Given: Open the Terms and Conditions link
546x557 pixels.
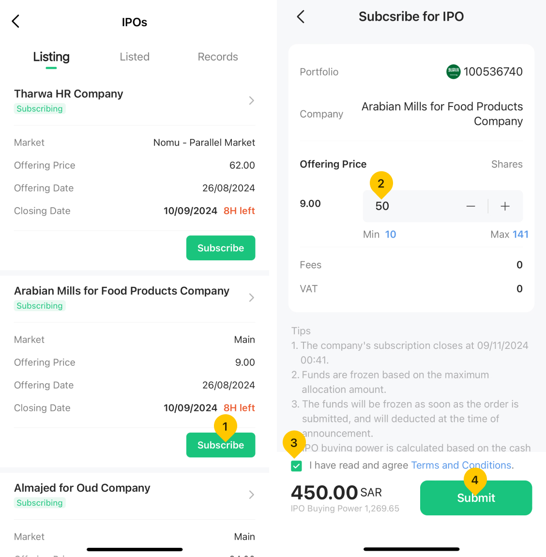Looking at the screenshot, I should (x=461, y=465).
